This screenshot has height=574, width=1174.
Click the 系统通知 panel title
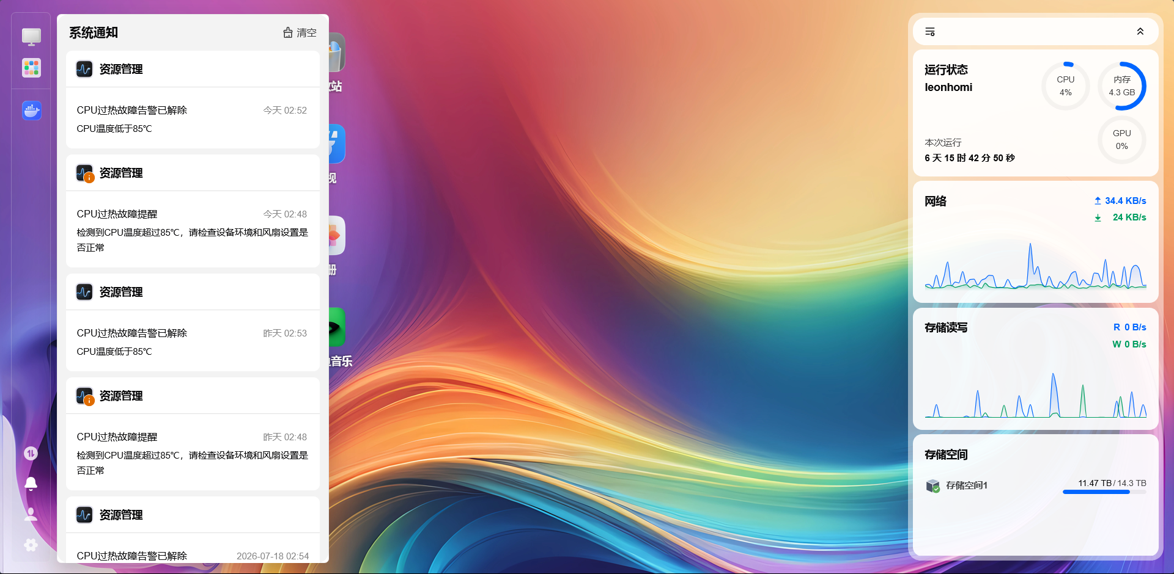94,32
